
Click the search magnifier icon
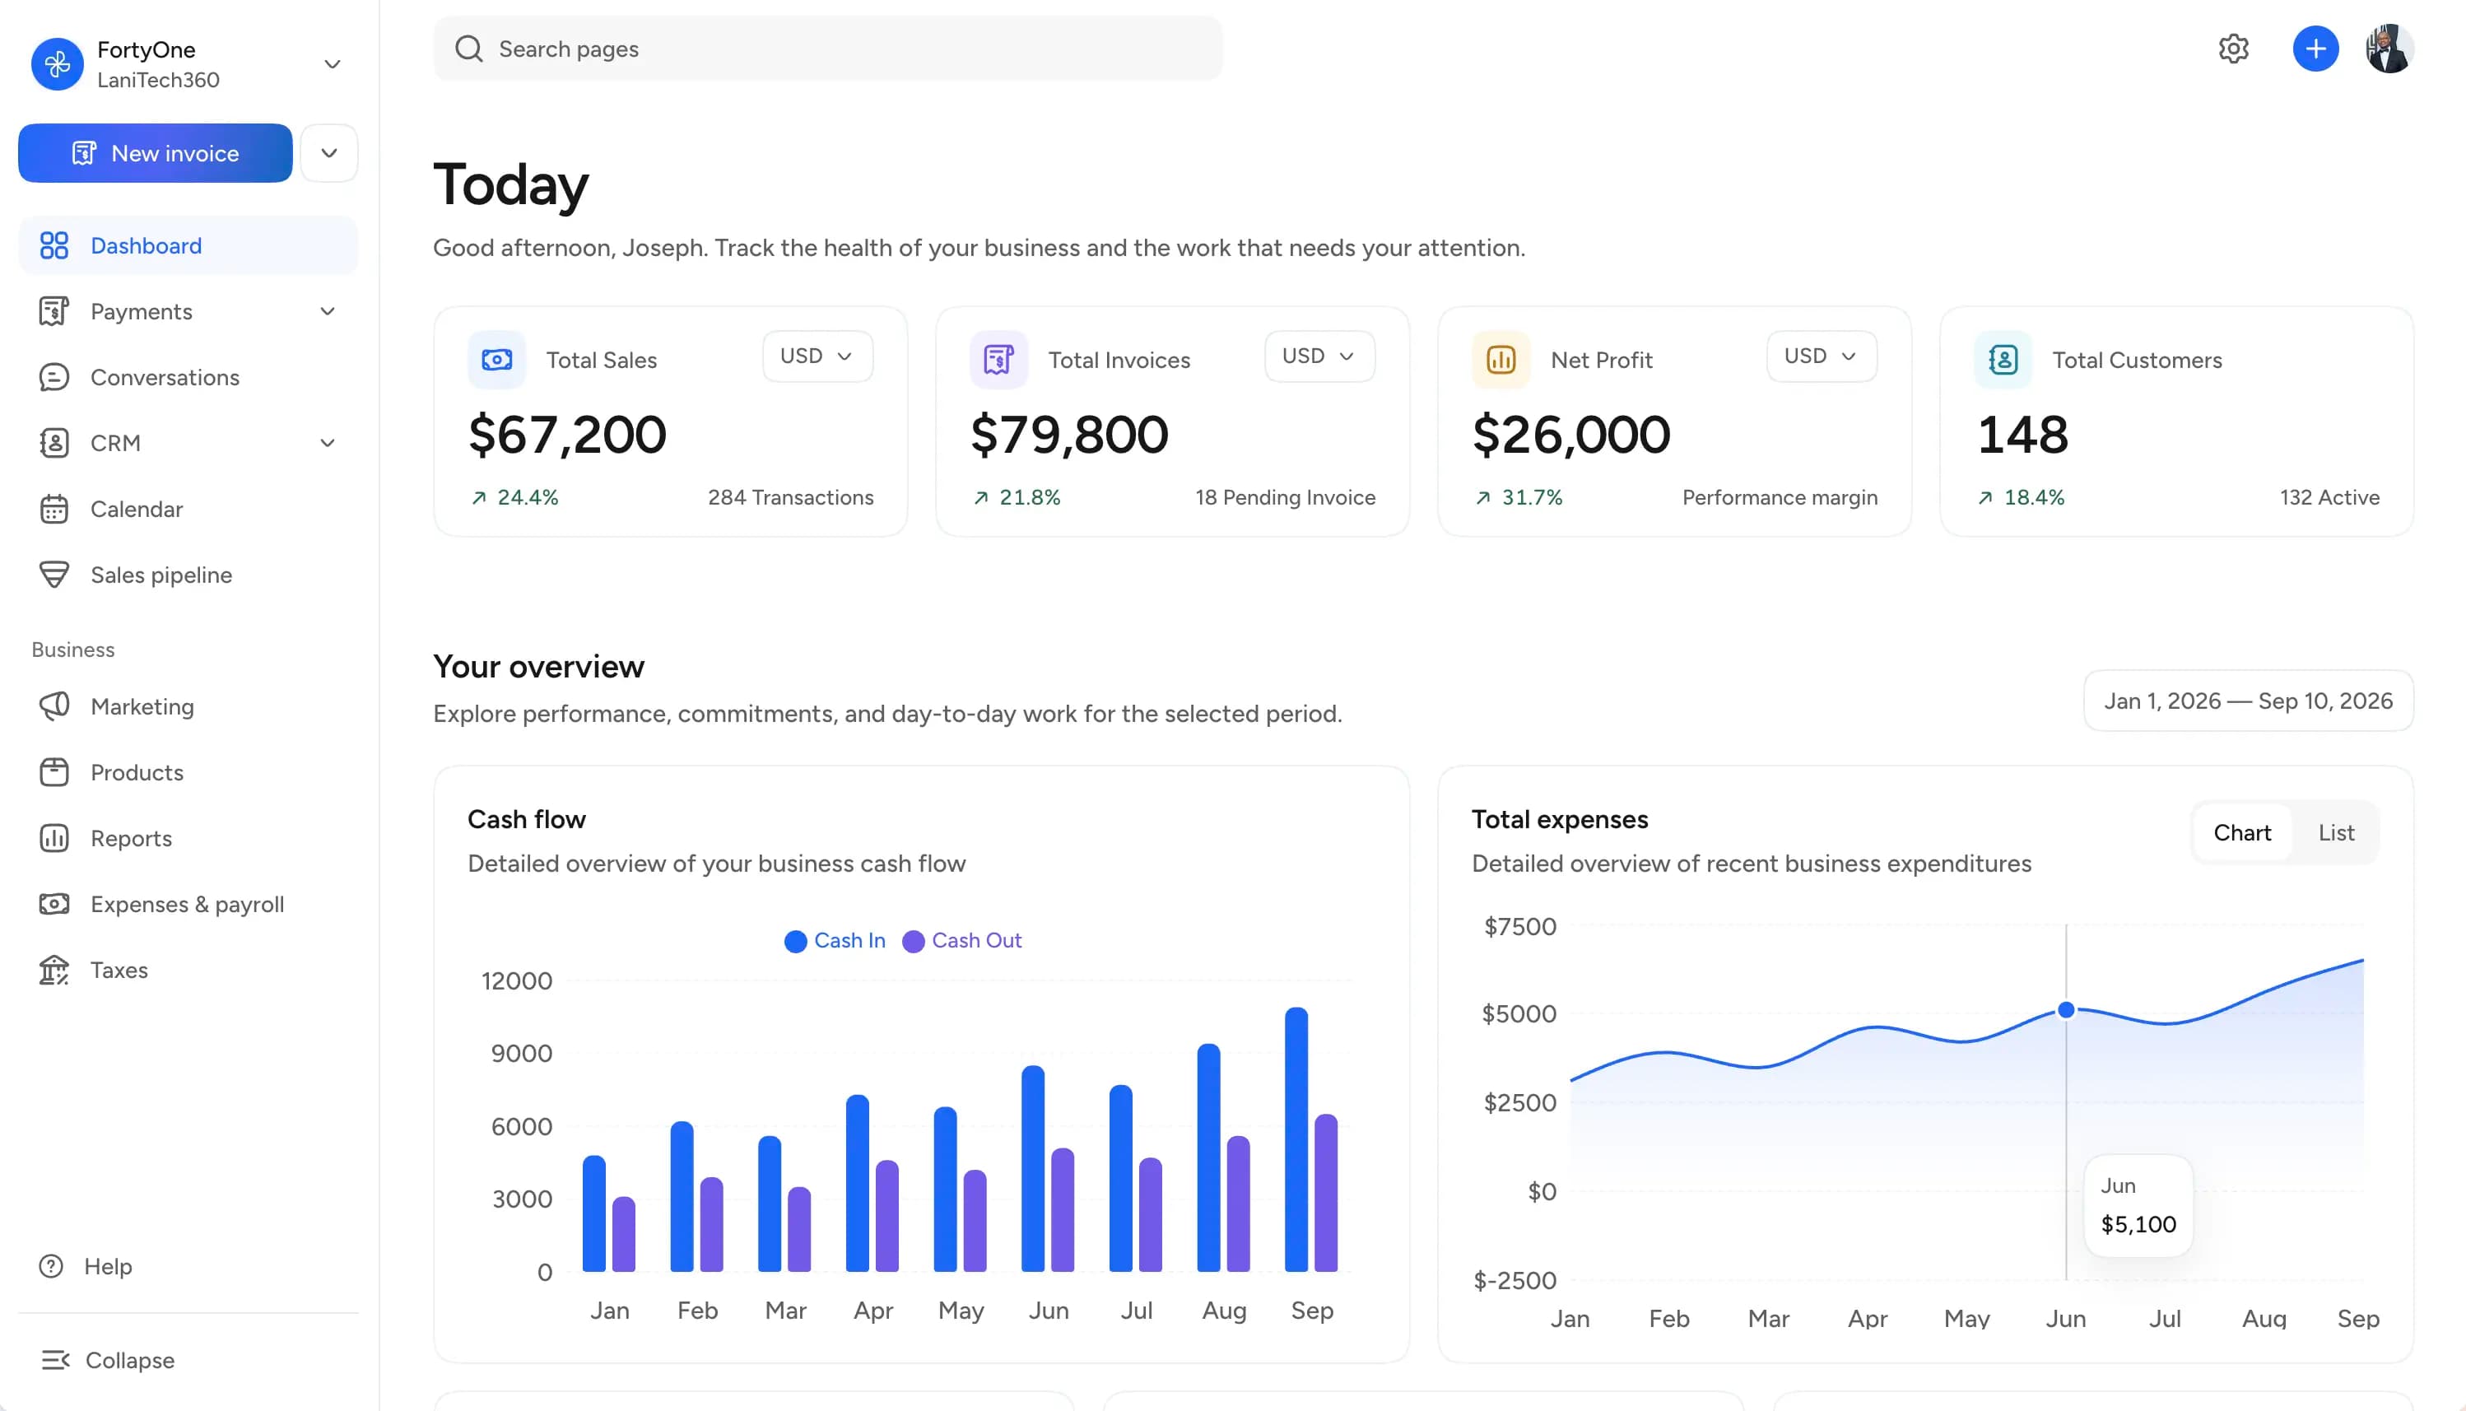(469, 49)
